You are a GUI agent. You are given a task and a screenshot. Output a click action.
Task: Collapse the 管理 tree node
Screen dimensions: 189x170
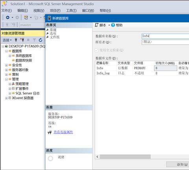pyautogui.click(x=6, y=79)
